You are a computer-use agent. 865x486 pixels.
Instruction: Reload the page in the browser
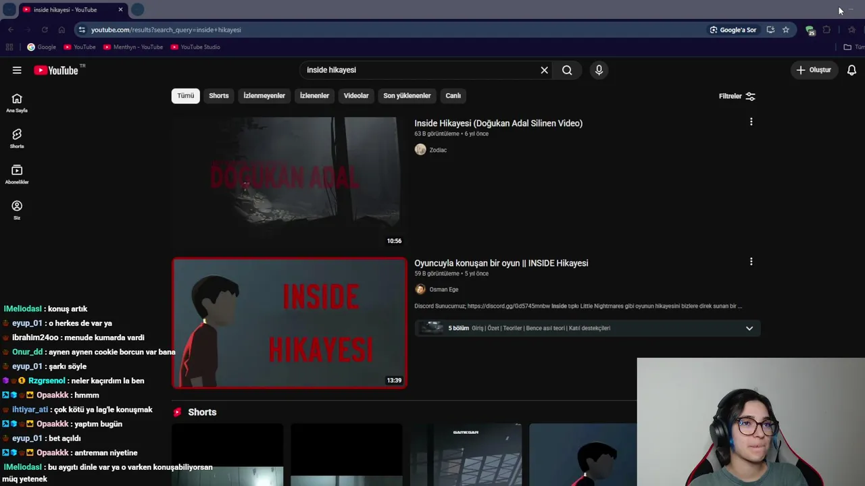[x=45, y=30]
